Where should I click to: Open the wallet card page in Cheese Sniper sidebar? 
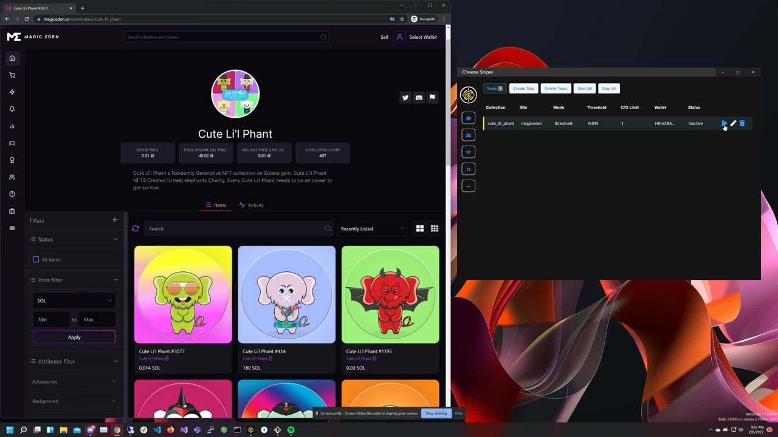[x=468, y=135]
